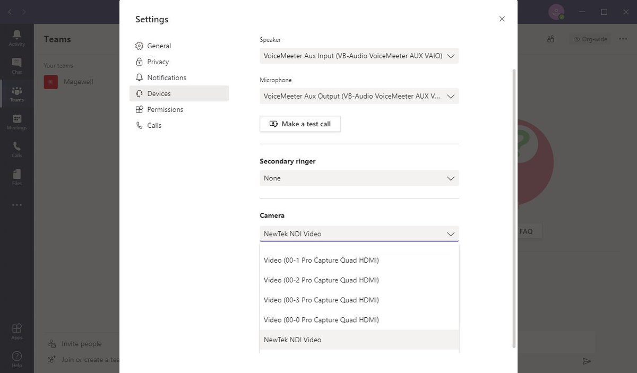This screenshot has width=637, height=373.
Task: Open the Apps store icon
Action: pos(16,331)
